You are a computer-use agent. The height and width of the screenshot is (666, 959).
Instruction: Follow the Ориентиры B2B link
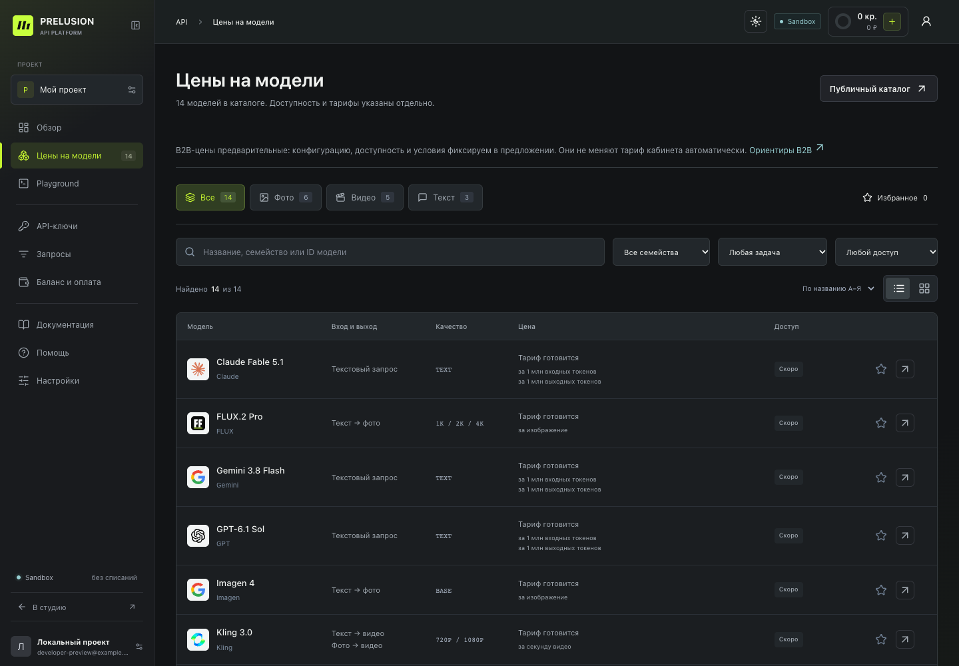tap(787, 150)
